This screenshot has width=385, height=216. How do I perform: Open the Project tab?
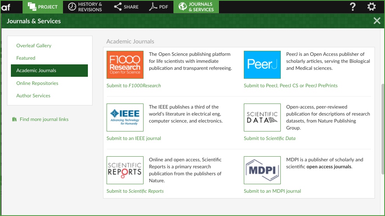[43, 7]
